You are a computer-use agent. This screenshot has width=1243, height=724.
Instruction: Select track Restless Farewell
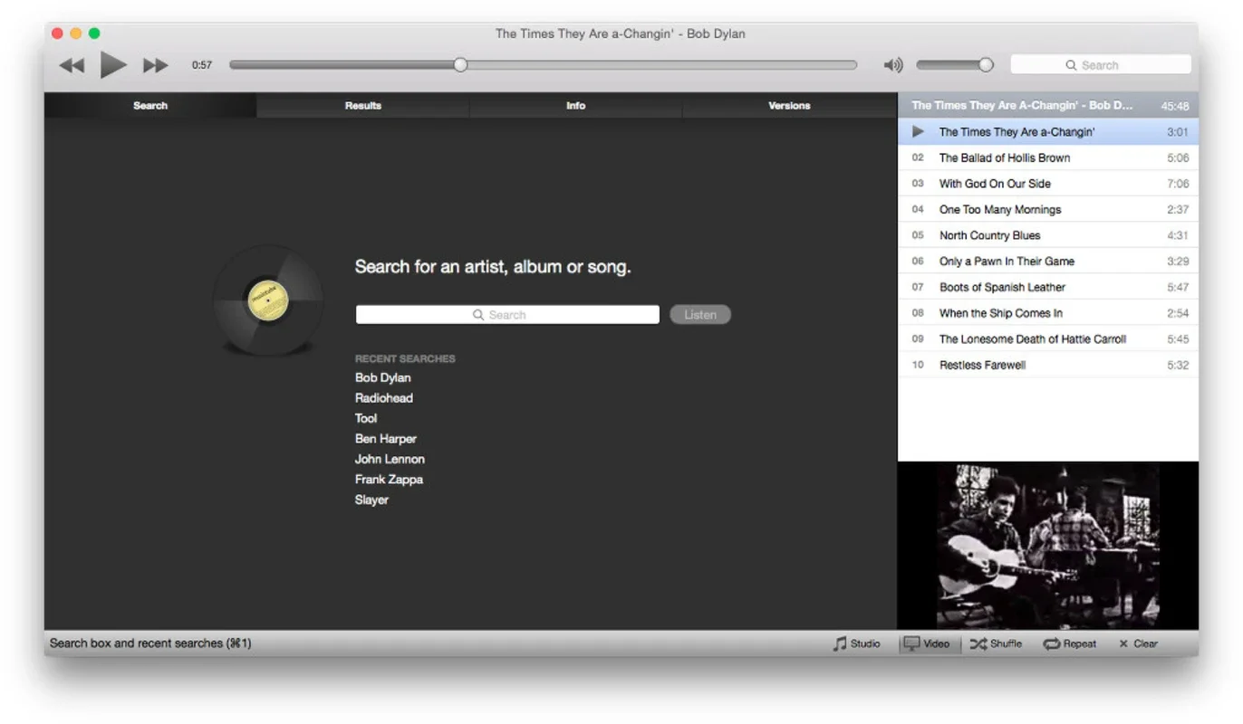point(1048,366)
